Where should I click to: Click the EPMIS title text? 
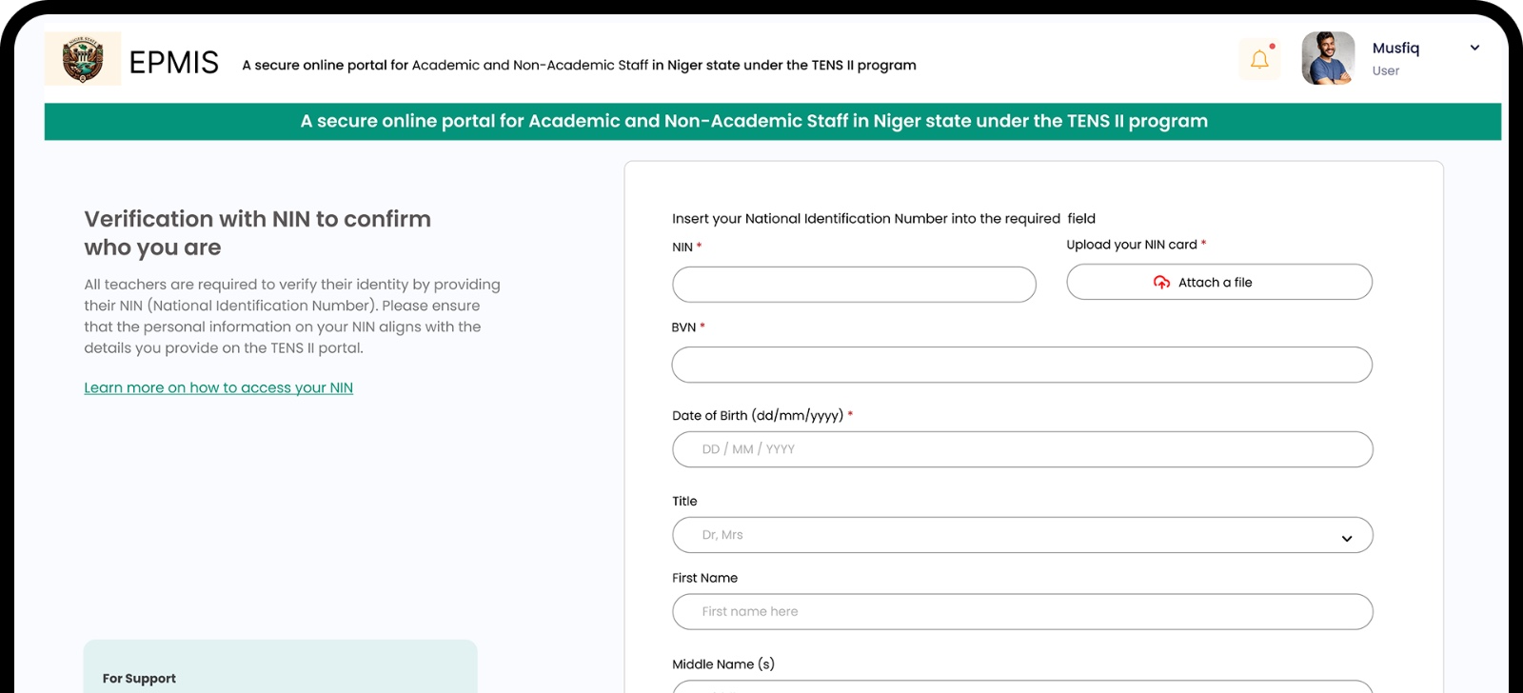(x=174, y=63)
